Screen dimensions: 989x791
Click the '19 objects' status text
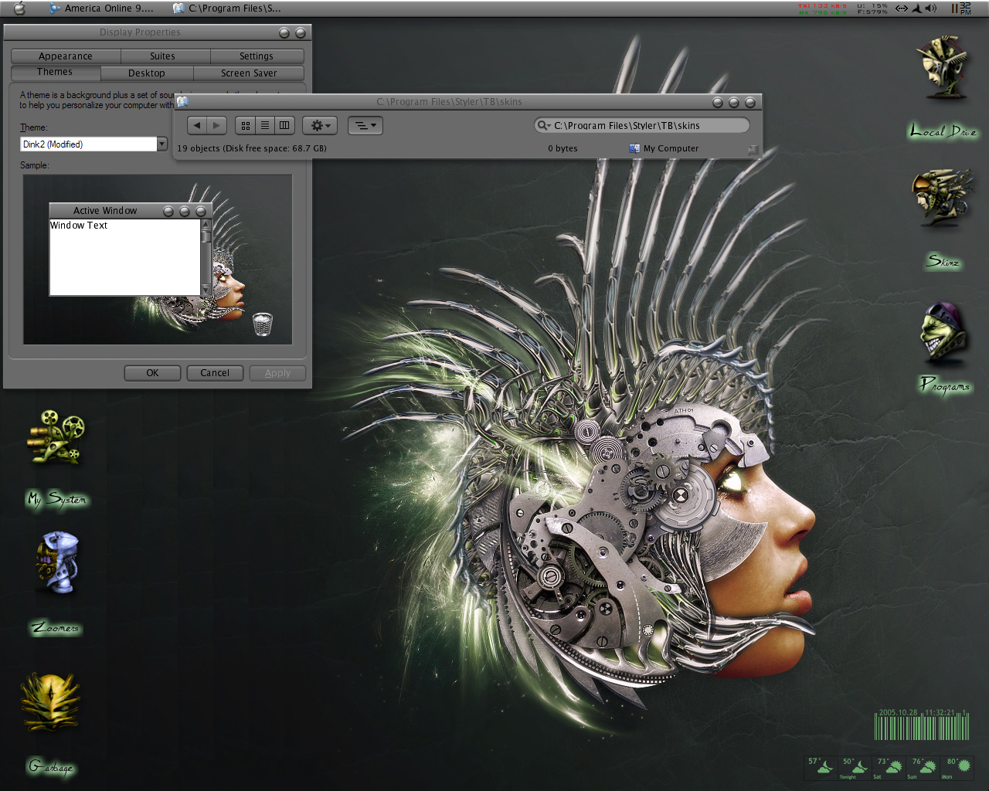[252, 148]
